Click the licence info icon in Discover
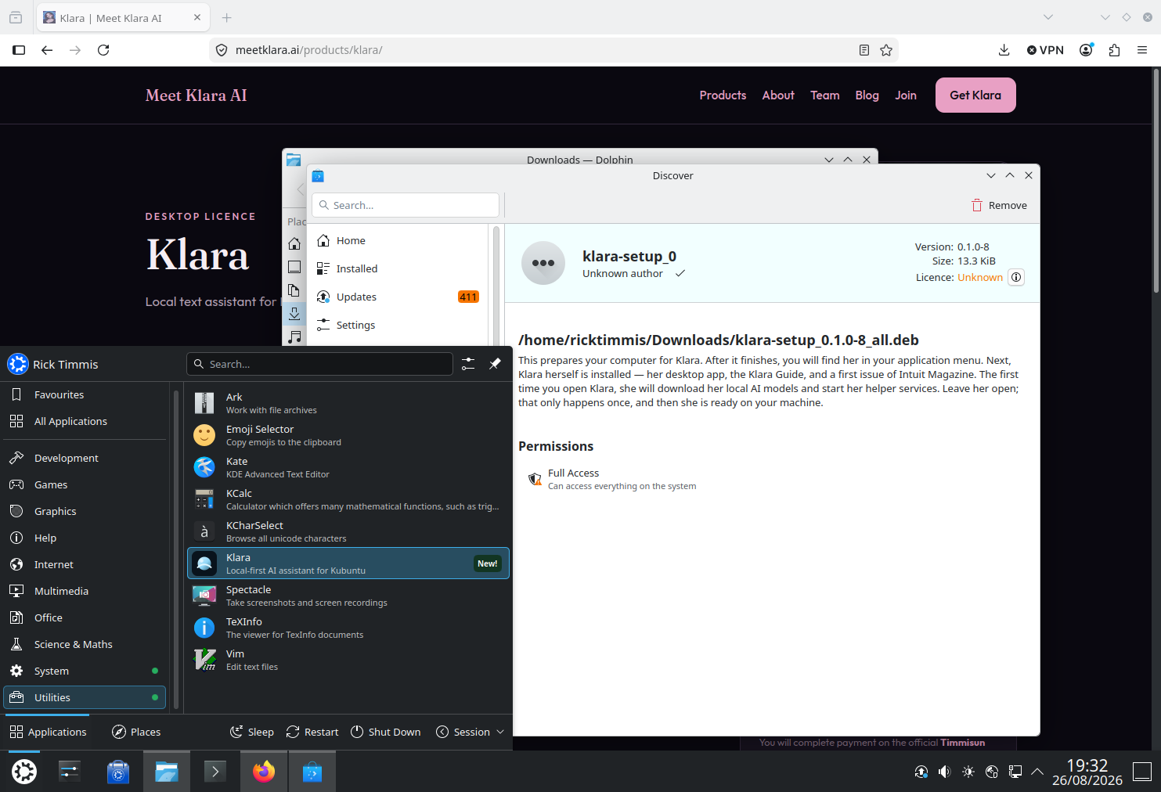 (1016, 277)
